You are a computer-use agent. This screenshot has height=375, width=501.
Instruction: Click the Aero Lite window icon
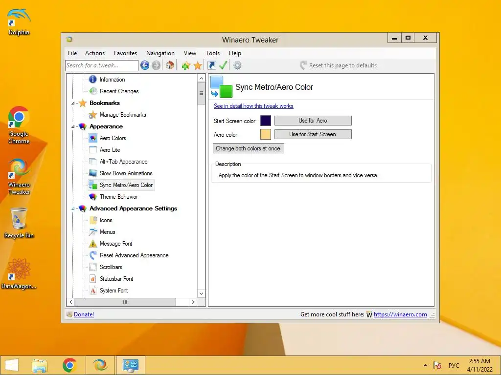(x=93, y=150)
